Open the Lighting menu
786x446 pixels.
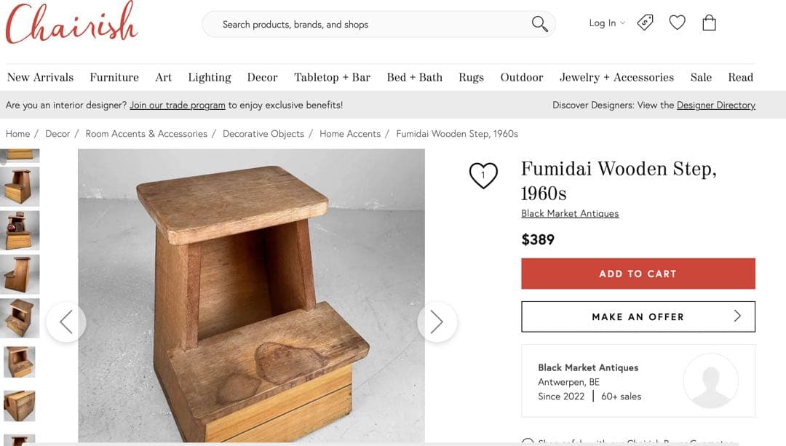[210, 77]
